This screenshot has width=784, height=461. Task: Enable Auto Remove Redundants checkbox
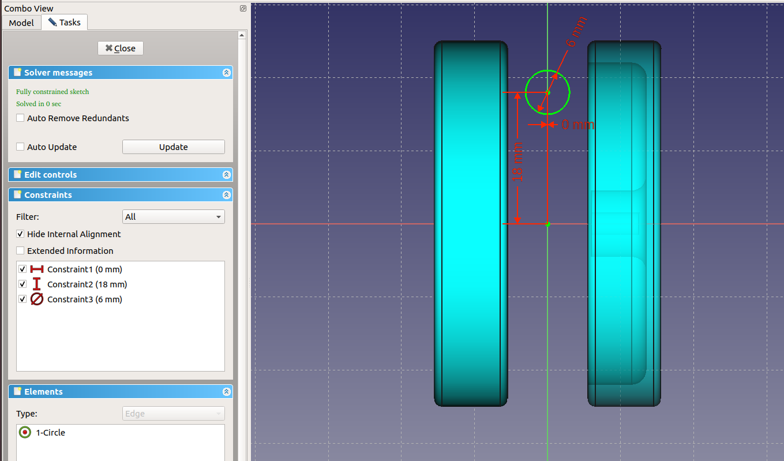tap(21, 118)
